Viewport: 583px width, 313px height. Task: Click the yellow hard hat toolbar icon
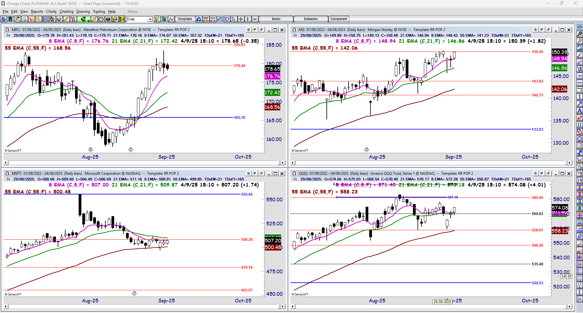coord(115,19)
